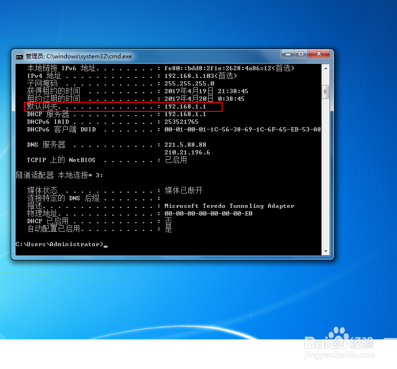Close the cmd.exe window
Viewport: 397px width, 369px height.
pos(319,54)
